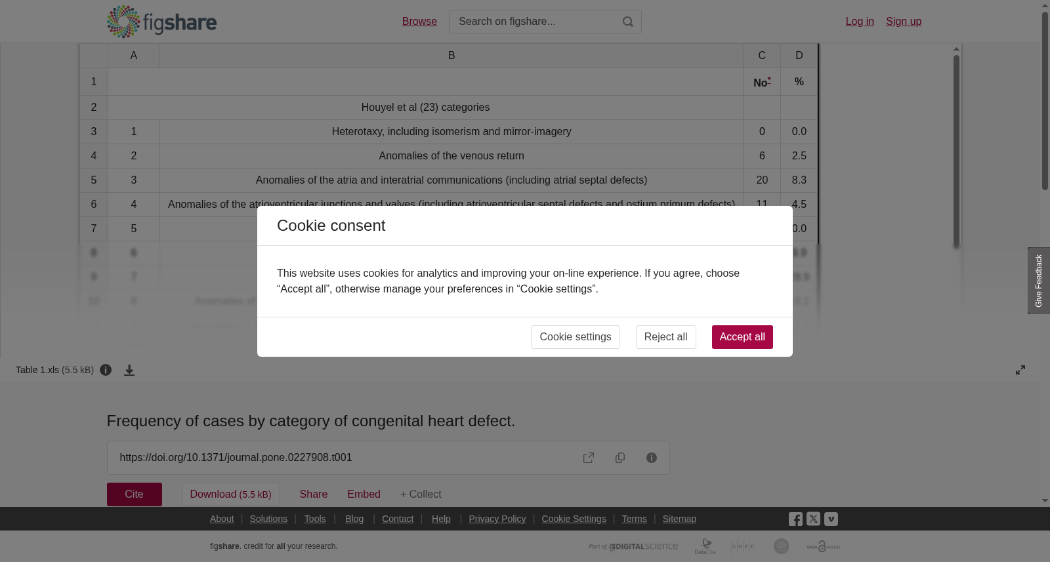Open figshare Facebook page
The image size is (1050, 562).
pyautogui.click(x=795, y=519)
